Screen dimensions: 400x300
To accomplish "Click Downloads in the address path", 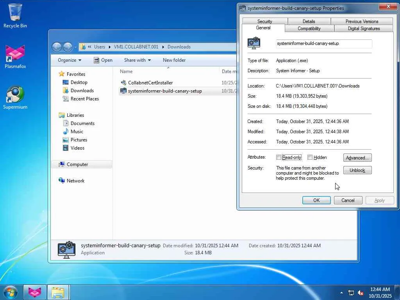I will pyautogui.click(x=179, y=47).
